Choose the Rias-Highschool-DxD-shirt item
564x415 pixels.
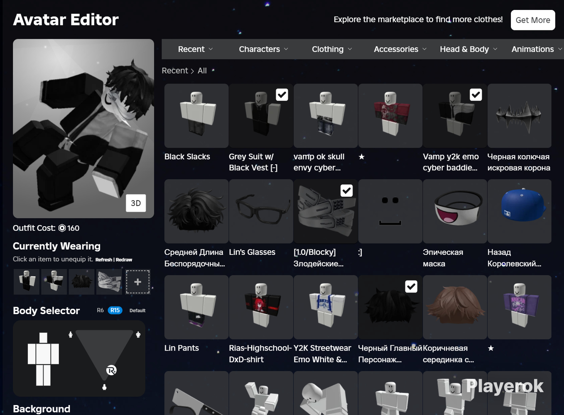[261, 307]
